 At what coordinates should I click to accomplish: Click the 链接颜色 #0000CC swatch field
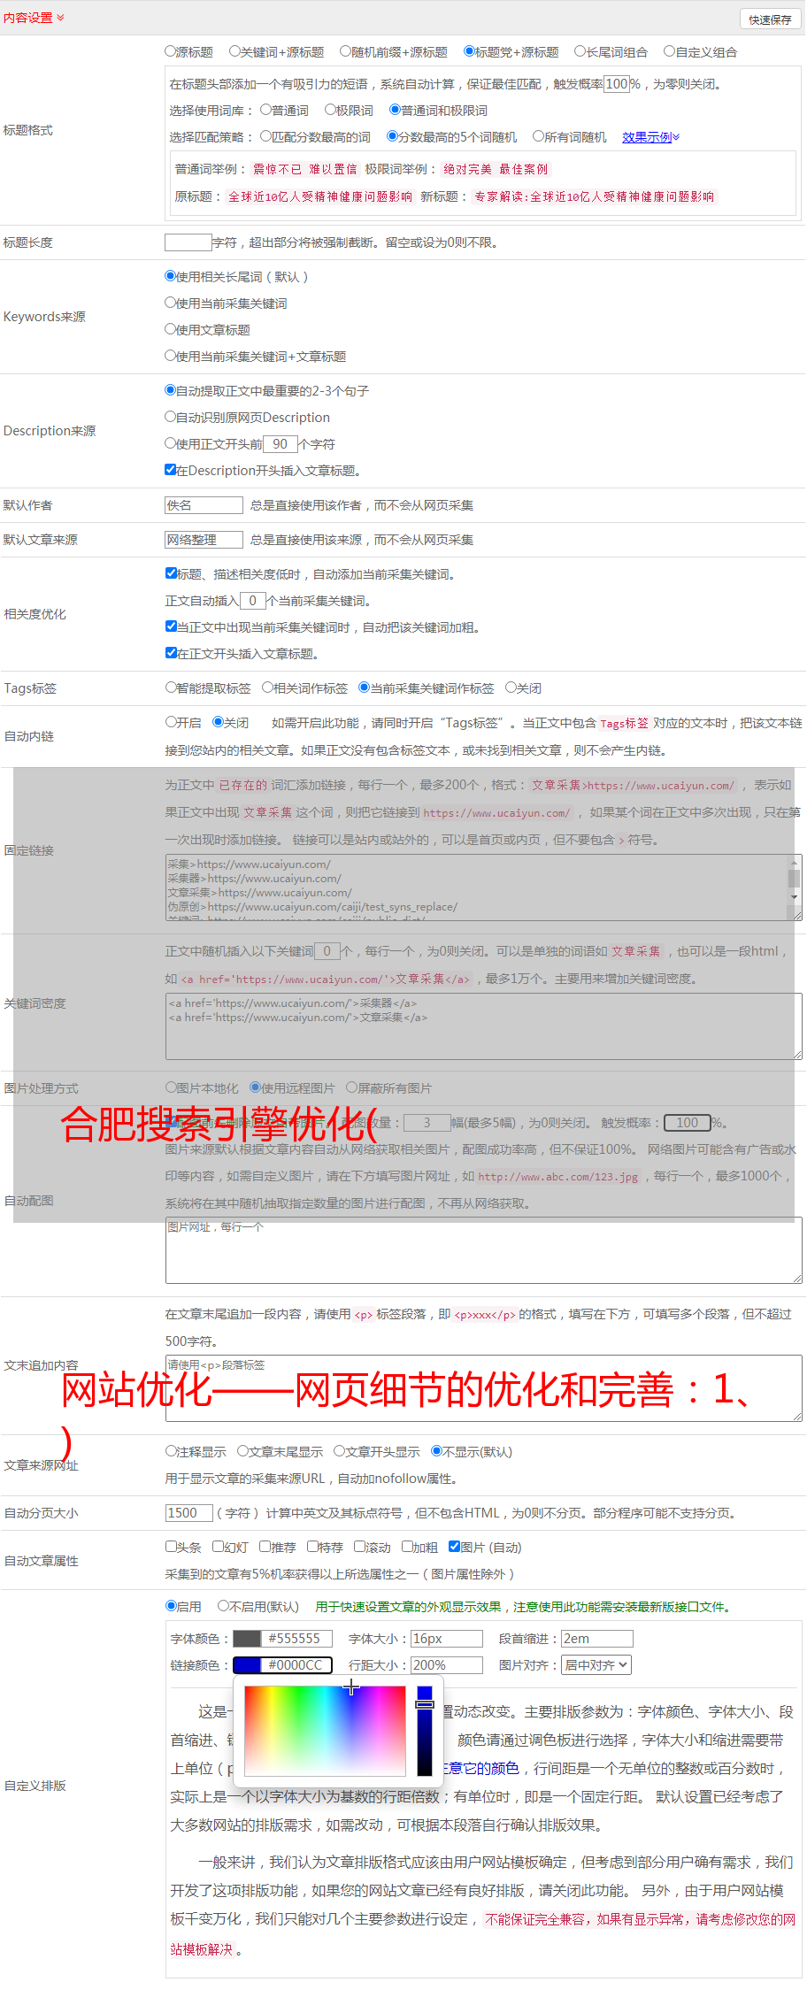coord(282,1665)
